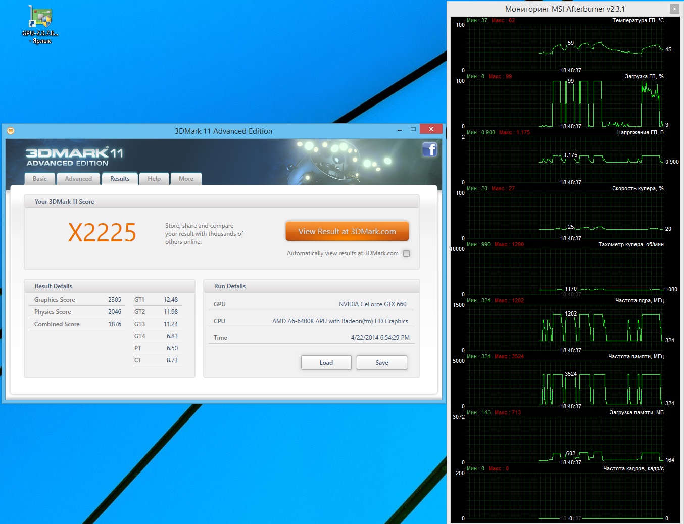Close the MSI Afterburner monitoring window
This screenshot has height=524, width=684.
click(x=674, y=9)
